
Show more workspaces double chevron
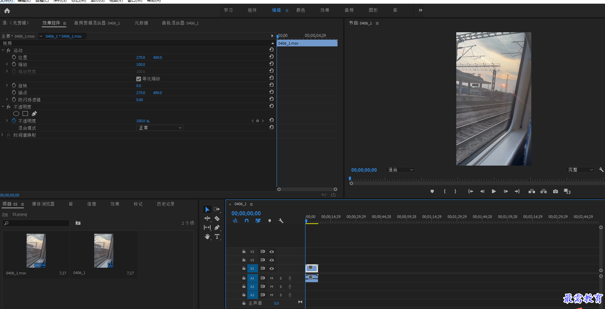pos(421,10)
